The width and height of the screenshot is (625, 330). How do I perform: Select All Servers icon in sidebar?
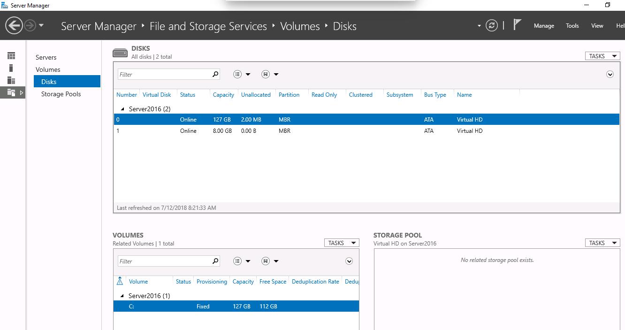pos(11,80)
